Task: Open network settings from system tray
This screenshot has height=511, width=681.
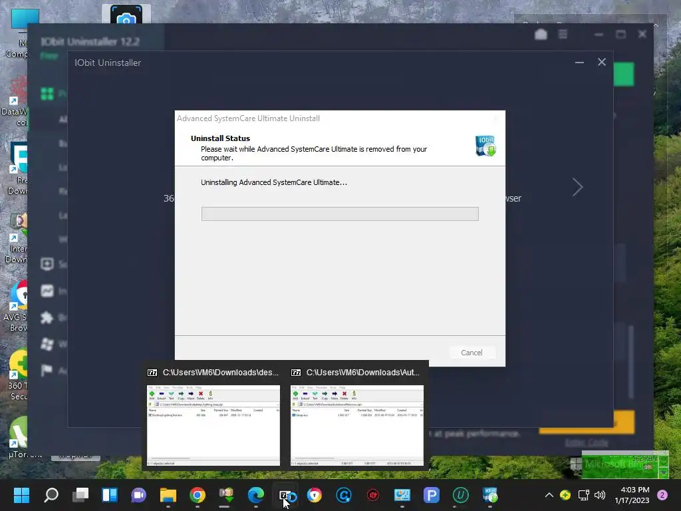Action: [583, 495]
